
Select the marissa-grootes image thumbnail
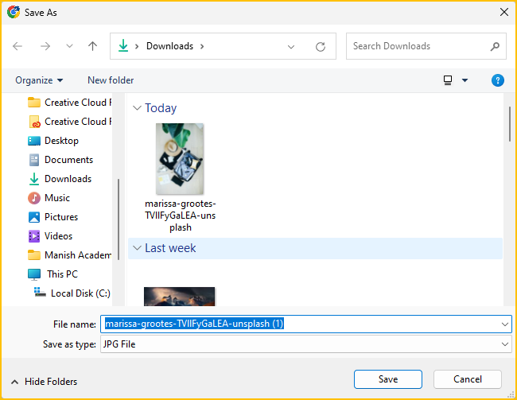coord(180,159)
